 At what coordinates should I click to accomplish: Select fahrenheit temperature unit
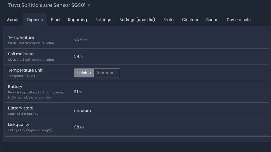pos(107,73)
